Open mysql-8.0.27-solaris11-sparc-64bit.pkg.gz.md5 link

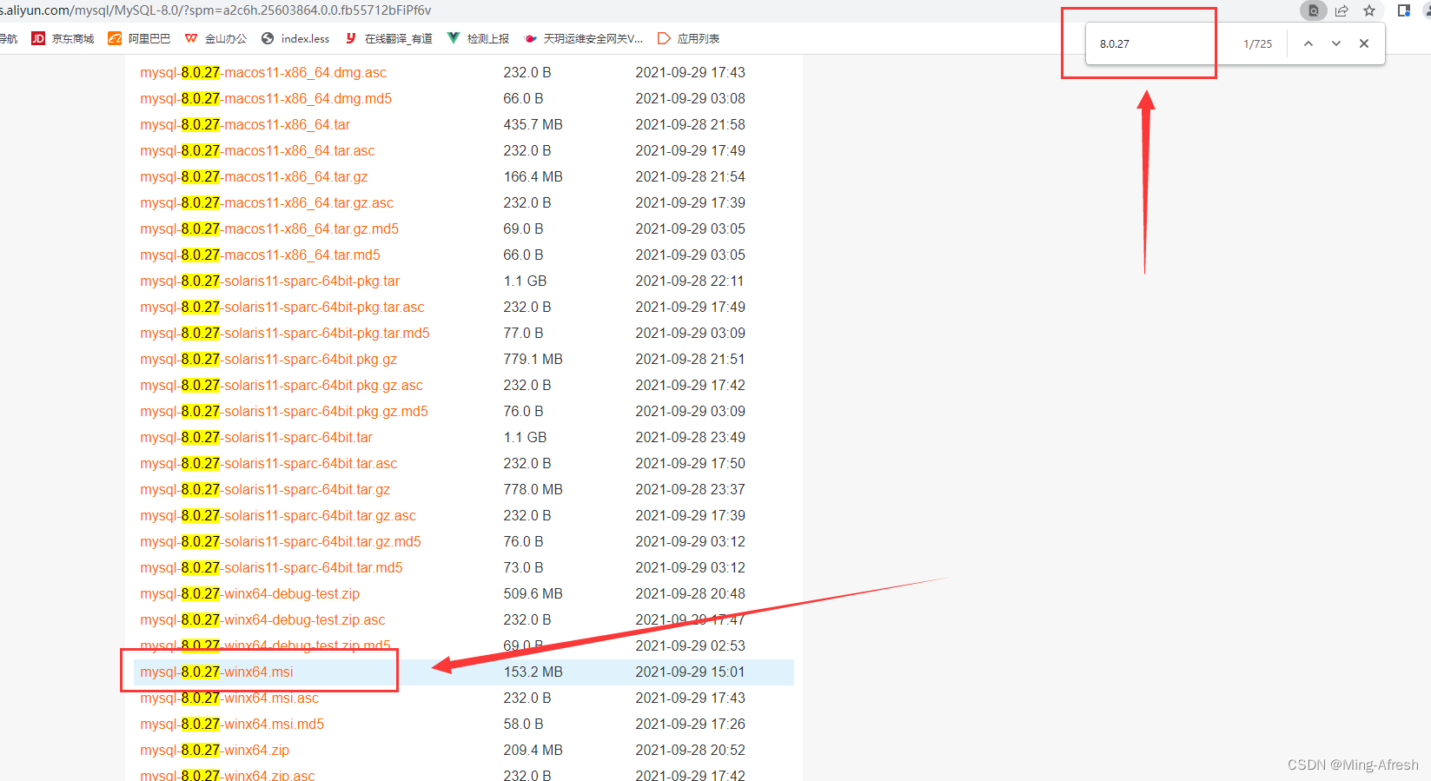point(284,411)
